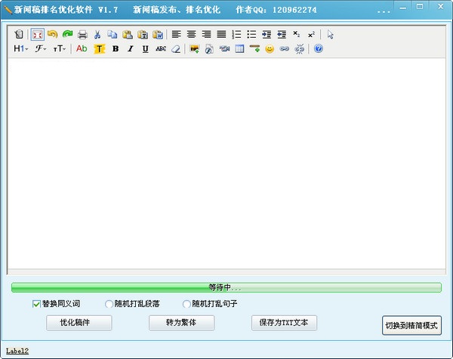Open the font size dropdown
The image size is (453, 359).
tap(60, 48)
